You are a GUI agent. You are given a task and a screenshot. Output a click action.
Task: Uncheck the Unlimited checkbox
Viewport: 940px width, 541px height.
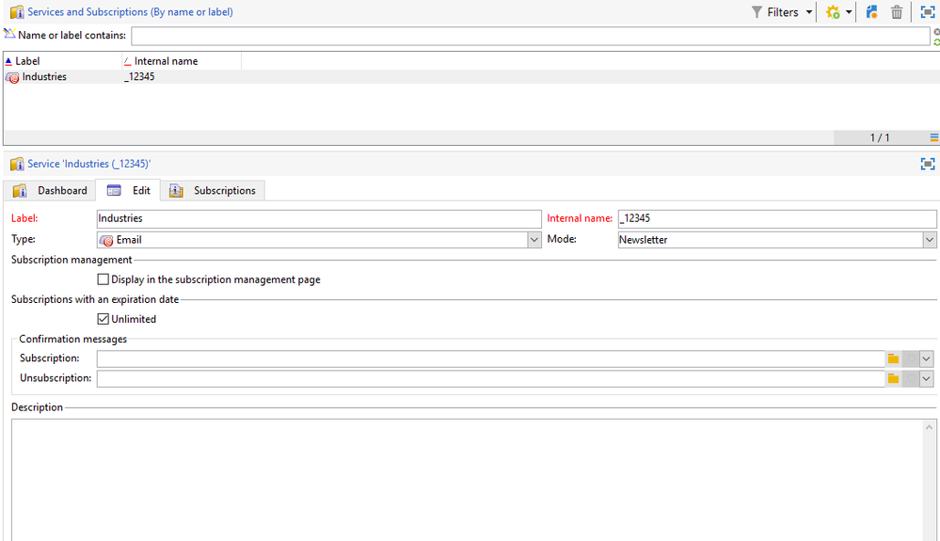[x=104, y=319]
